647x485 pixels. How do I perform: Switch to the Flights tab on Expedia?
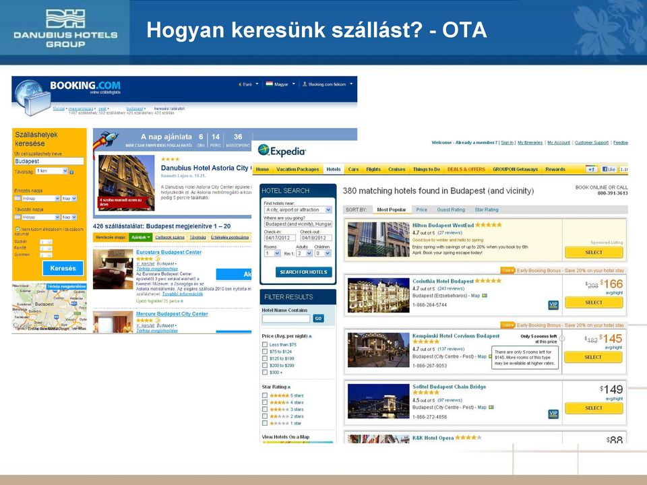[x=373, y=169]
